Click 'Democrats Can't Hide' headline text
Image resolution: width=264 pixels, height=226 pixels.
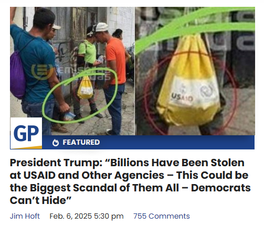coord(130,194)
